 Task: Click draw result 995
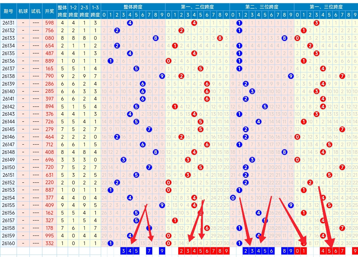click(49, 235)
